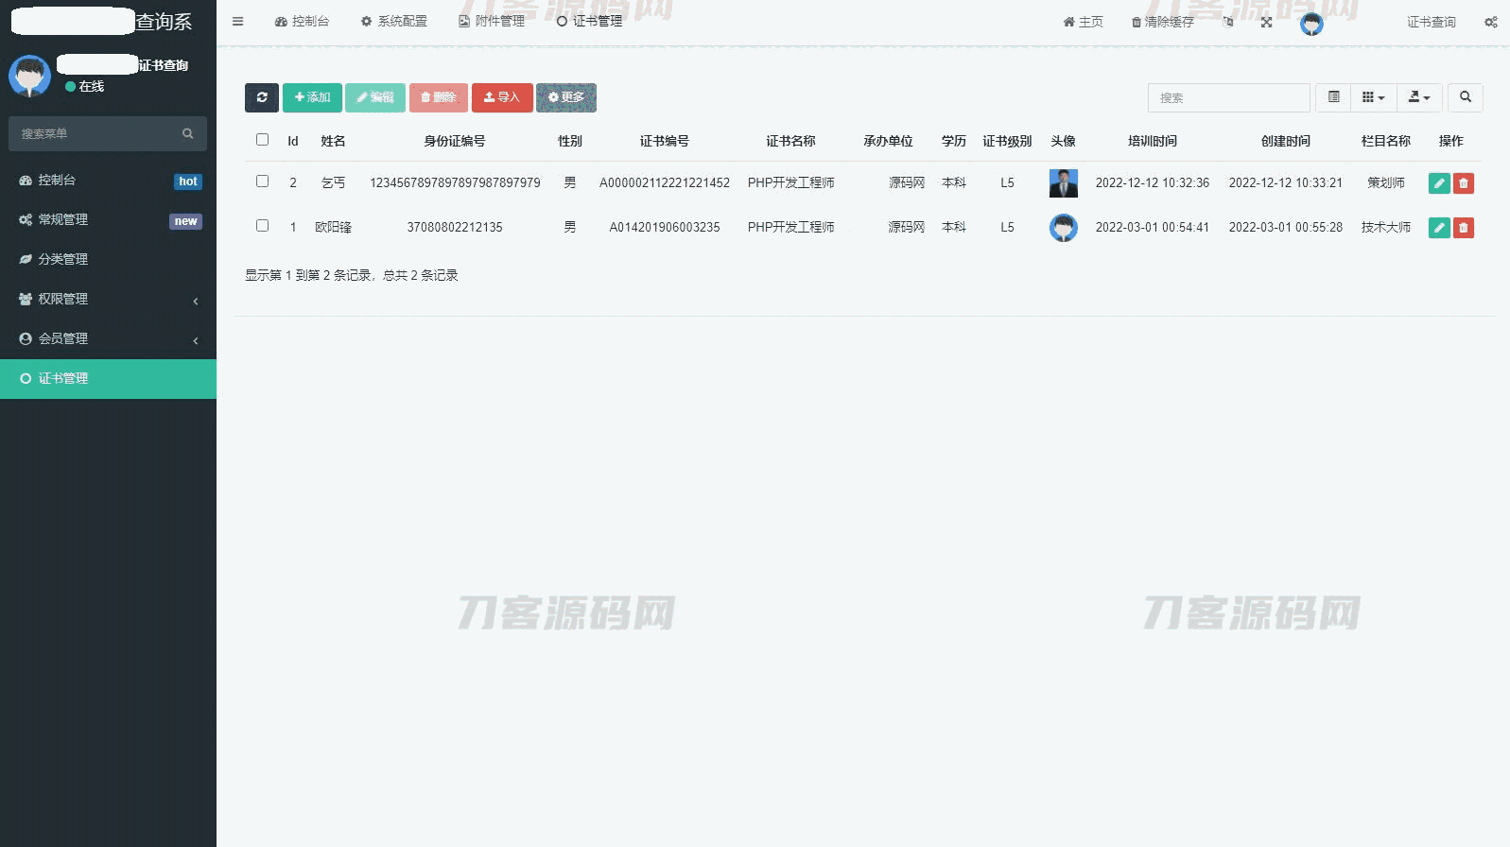Screen dimensions: 1510x847
Task: Click the 技术大师 column name cell
Action: (1386, 228)
